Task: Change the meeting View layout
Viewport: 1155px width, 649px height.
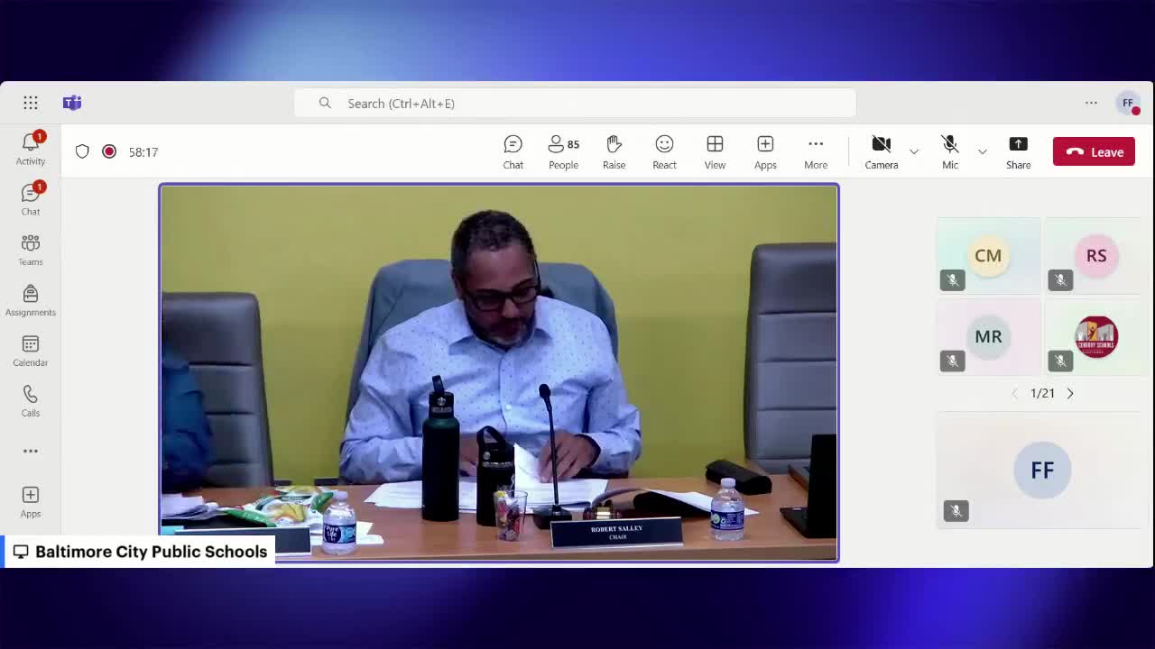Action: (x=716, y=151)
